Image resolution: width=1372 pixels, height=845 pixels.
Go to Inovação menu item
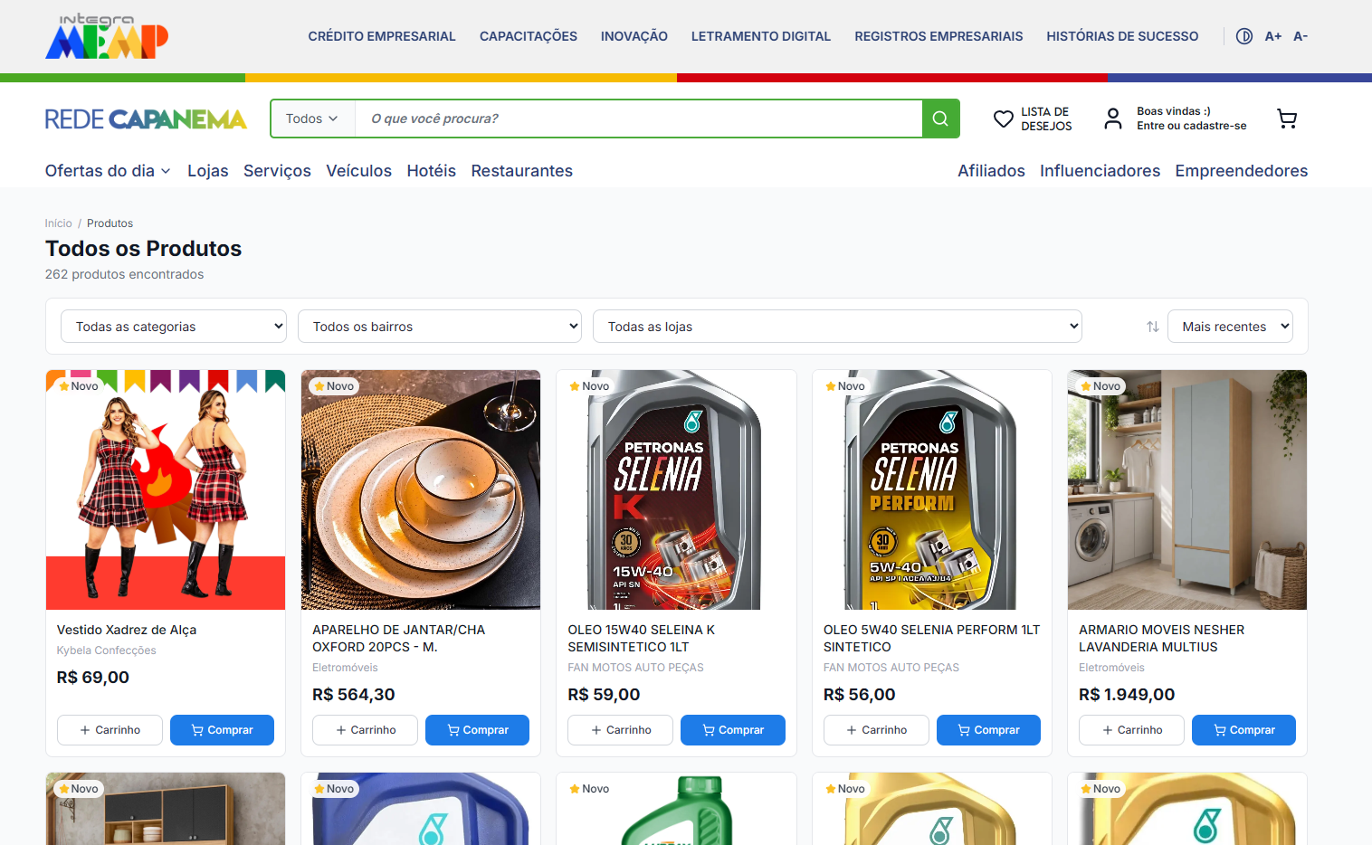tap(634, 36)
